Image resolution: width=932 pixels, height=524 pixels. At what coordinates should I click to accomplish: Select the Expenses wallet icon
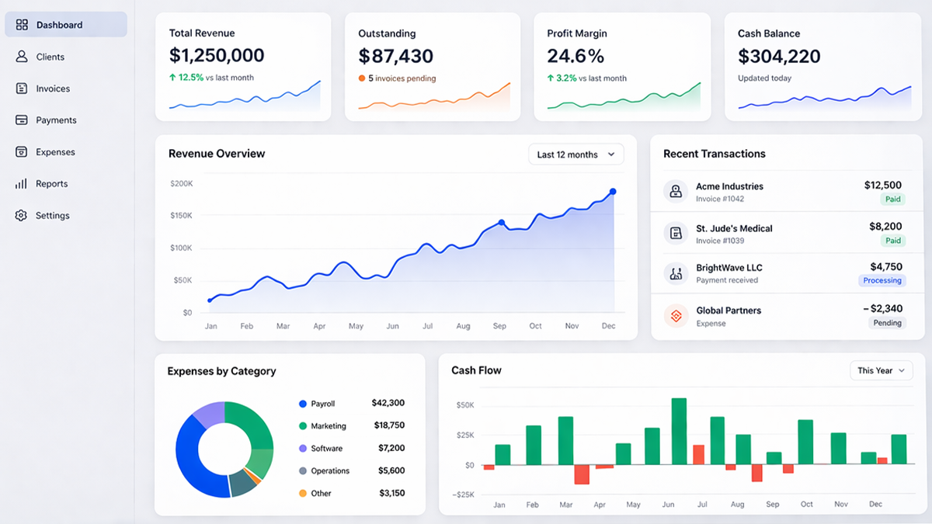coord(22,151)
